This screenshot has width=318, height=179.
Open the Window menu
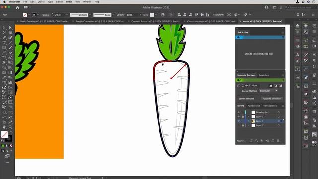[87, 2]
